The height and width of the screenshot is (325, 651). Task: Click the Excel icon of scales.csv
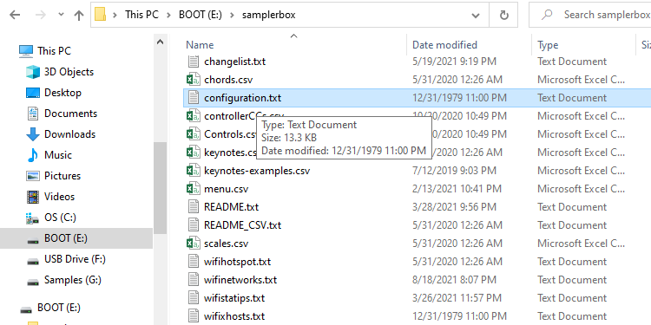(x=193, y=244)
